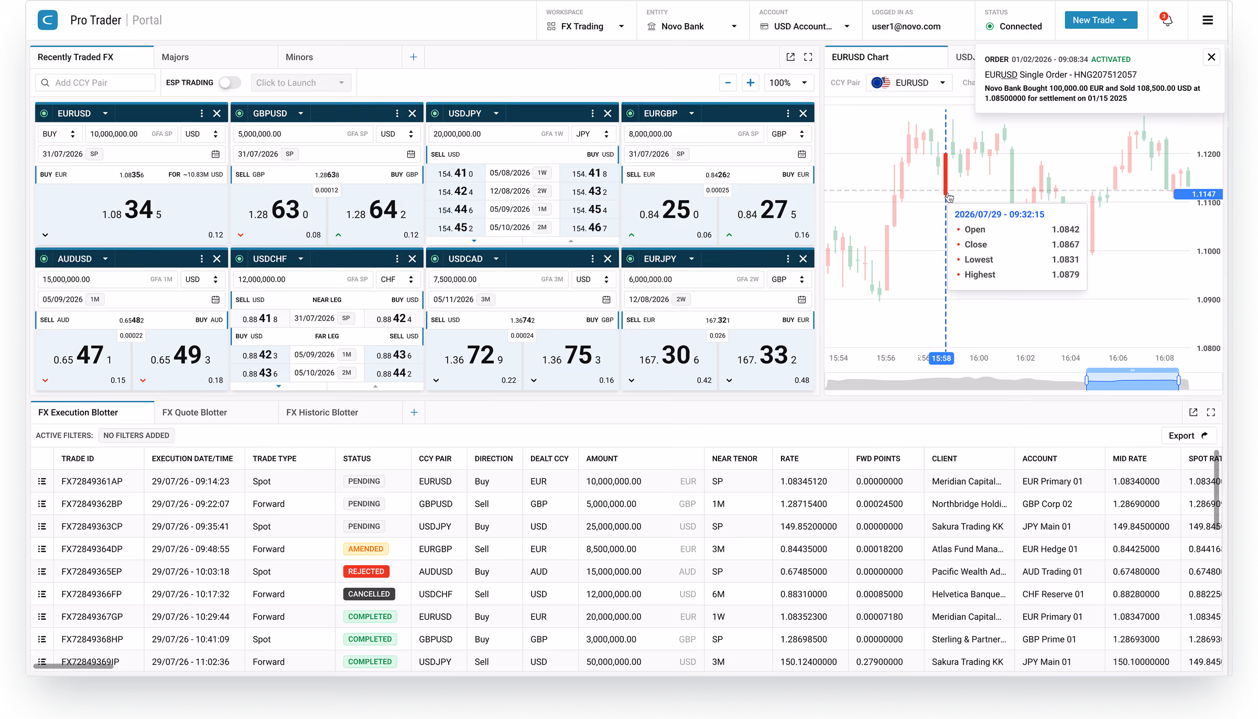1258x719 pixels.
Task: Pop out the FX blotter panel
Action: pyautogui.click(x=1194, y=412)
